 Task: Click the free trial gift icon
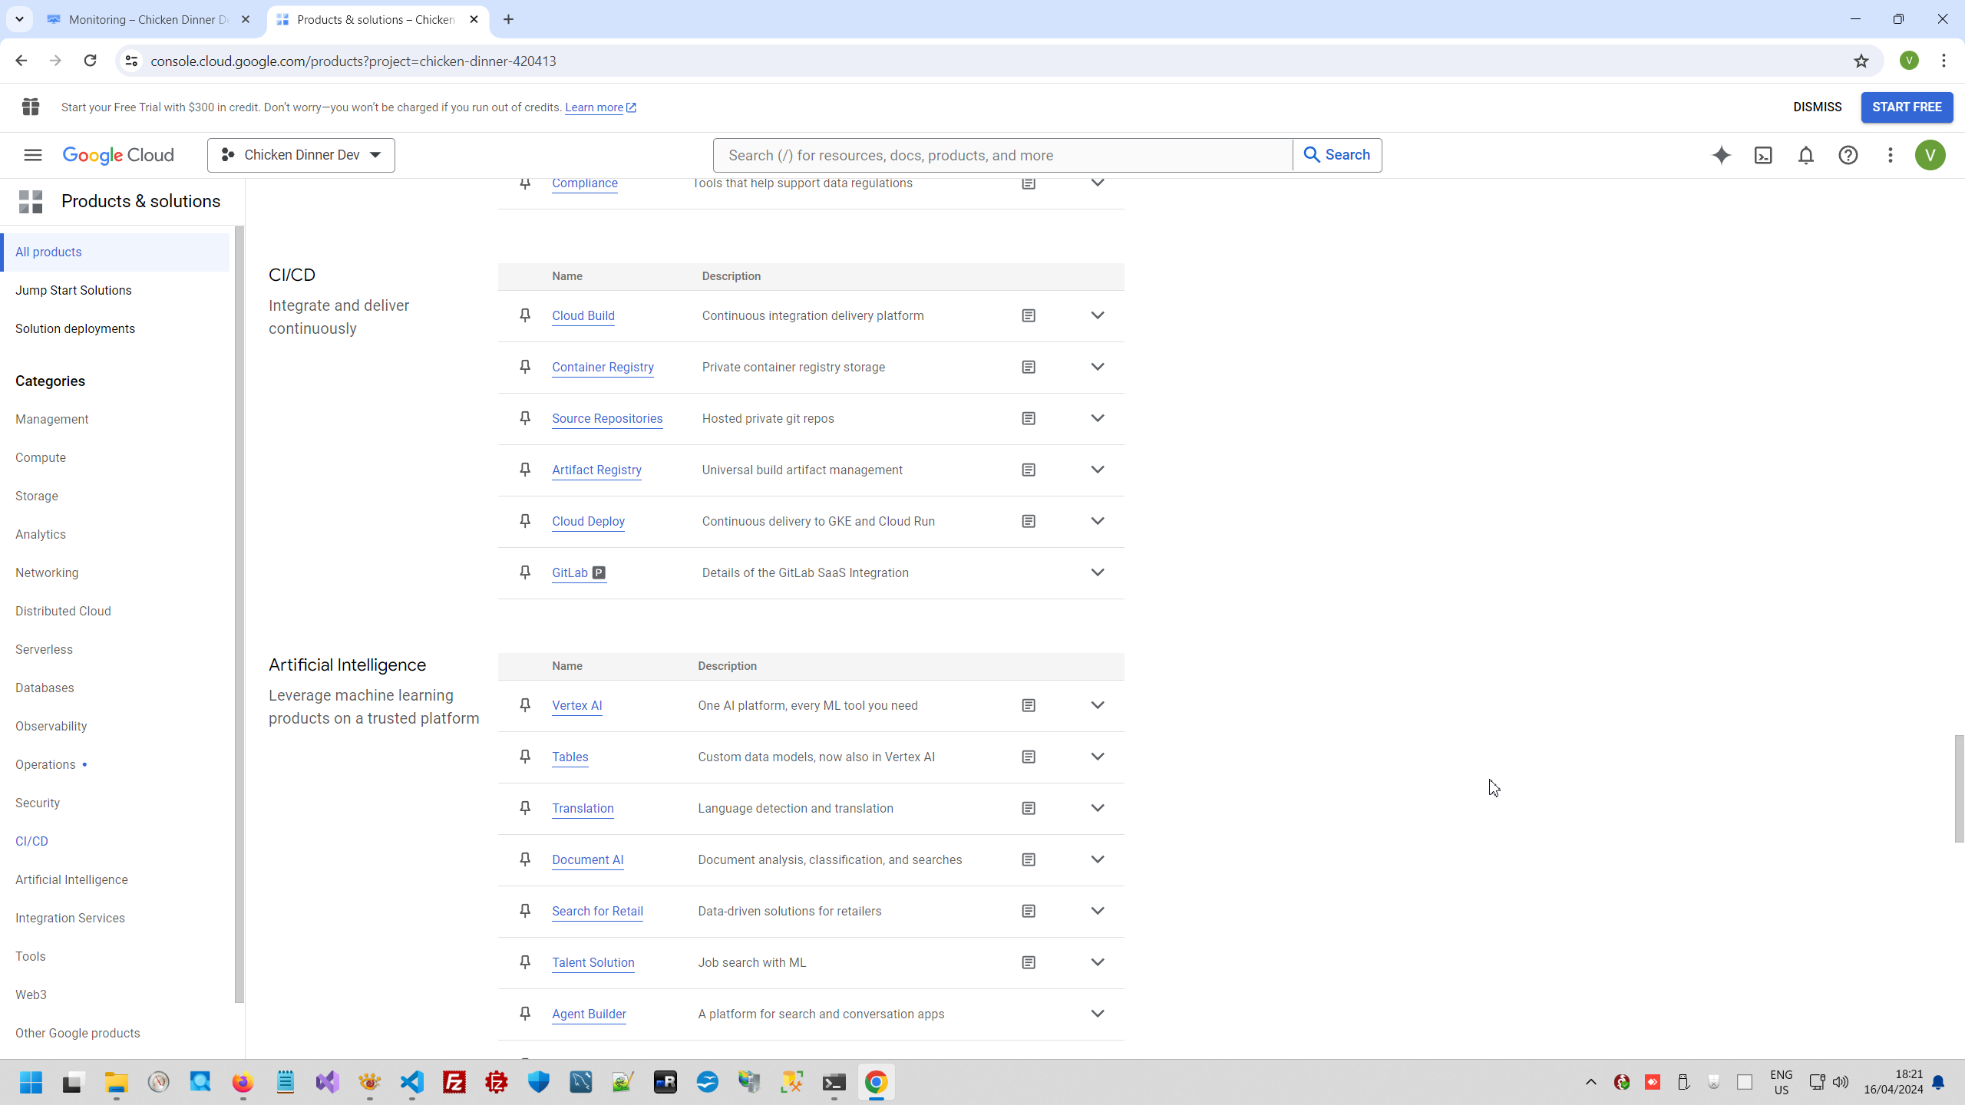pyautogui.click(x=31, y=107)
